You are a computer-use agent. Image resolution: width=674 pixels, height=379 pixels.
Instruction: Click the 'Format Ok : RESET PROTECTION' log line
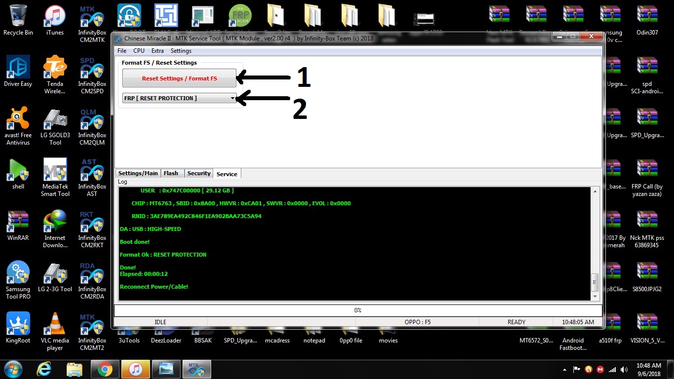(x=163, y=255)
